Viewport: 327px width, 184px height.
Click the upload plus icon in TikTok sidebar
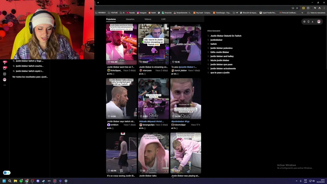pos(5,74)
